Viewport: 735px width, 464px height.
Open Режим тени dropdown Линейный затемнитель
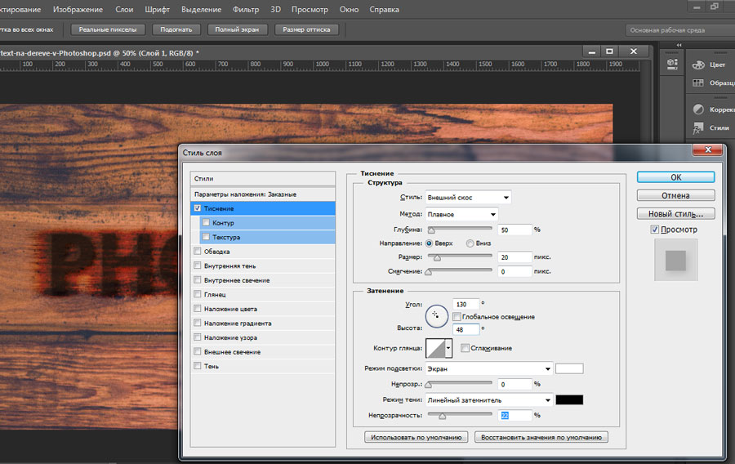coord(489,399)
